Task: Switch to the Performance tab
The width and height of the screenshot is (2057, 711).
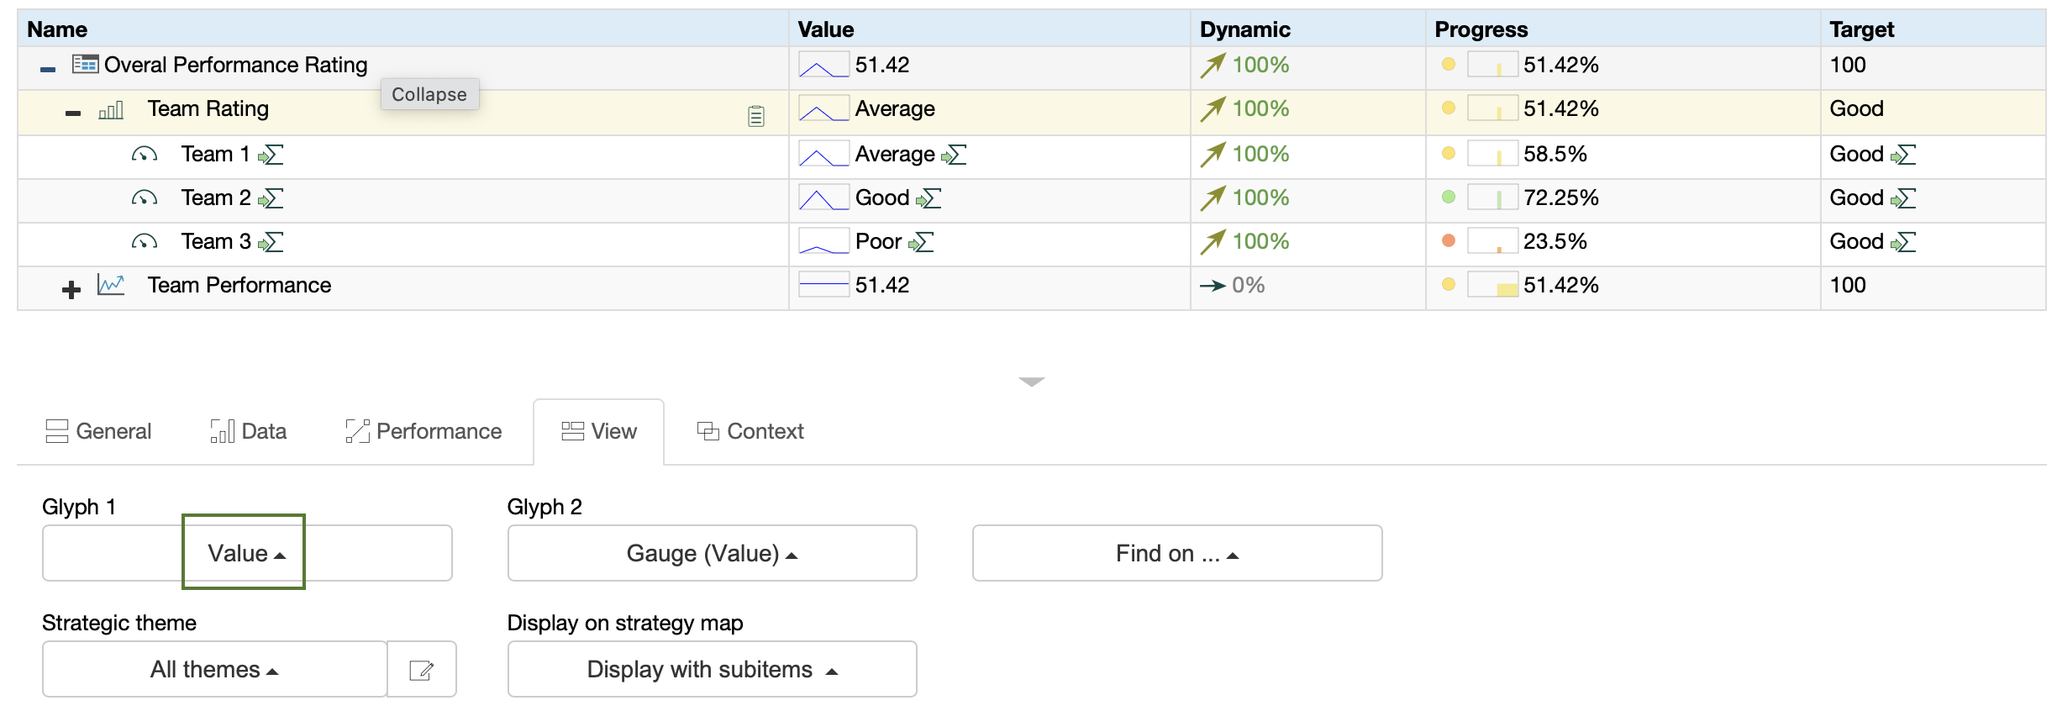Action: [423, 432]
